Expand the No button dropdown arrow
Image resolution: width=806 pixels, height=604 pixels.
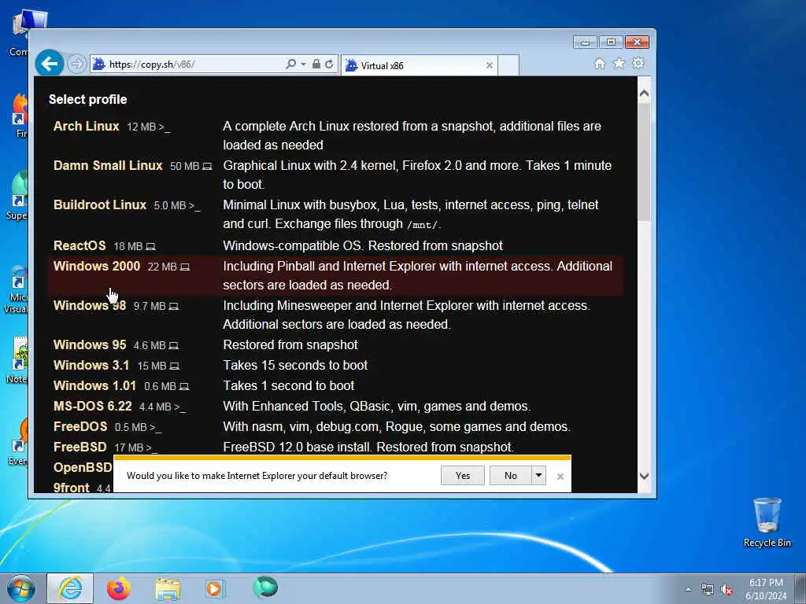click(538, 476)
